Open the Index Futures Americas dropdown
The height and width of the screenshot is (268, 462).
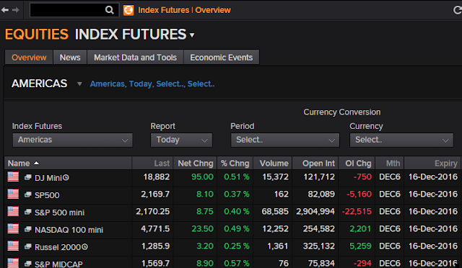click(x=72, y=140)
